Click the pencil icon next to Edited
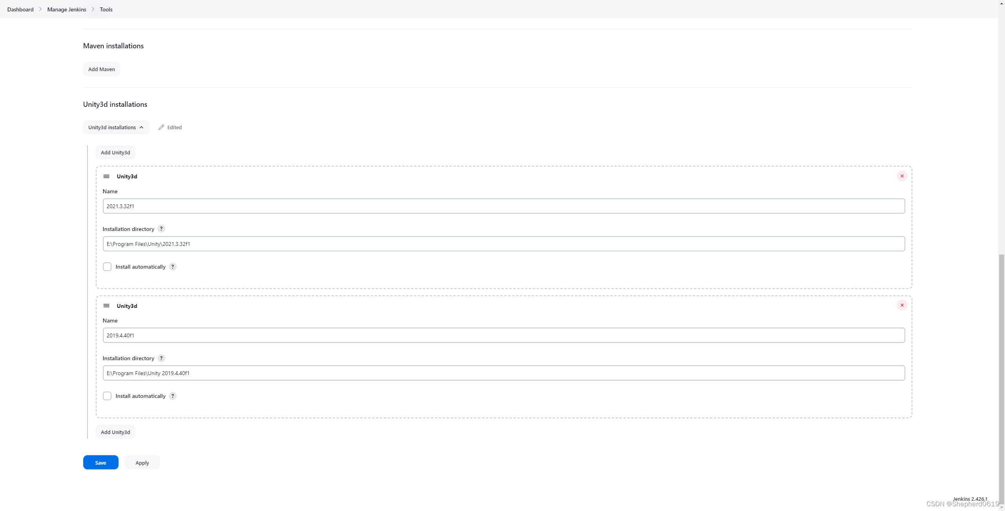The height and width of the screenshot is (511, 1005). point(161,127)
